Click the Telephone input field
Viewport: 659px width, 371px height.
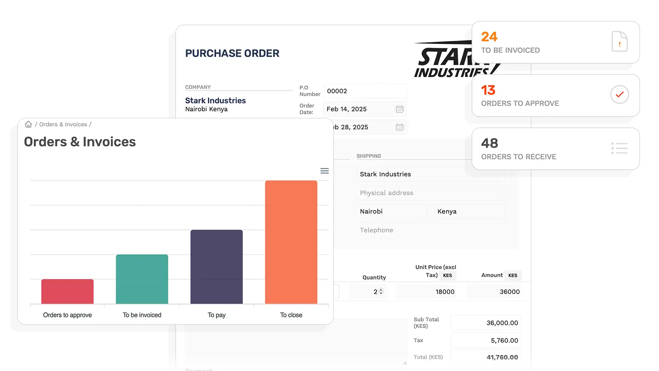coord(393,230)
